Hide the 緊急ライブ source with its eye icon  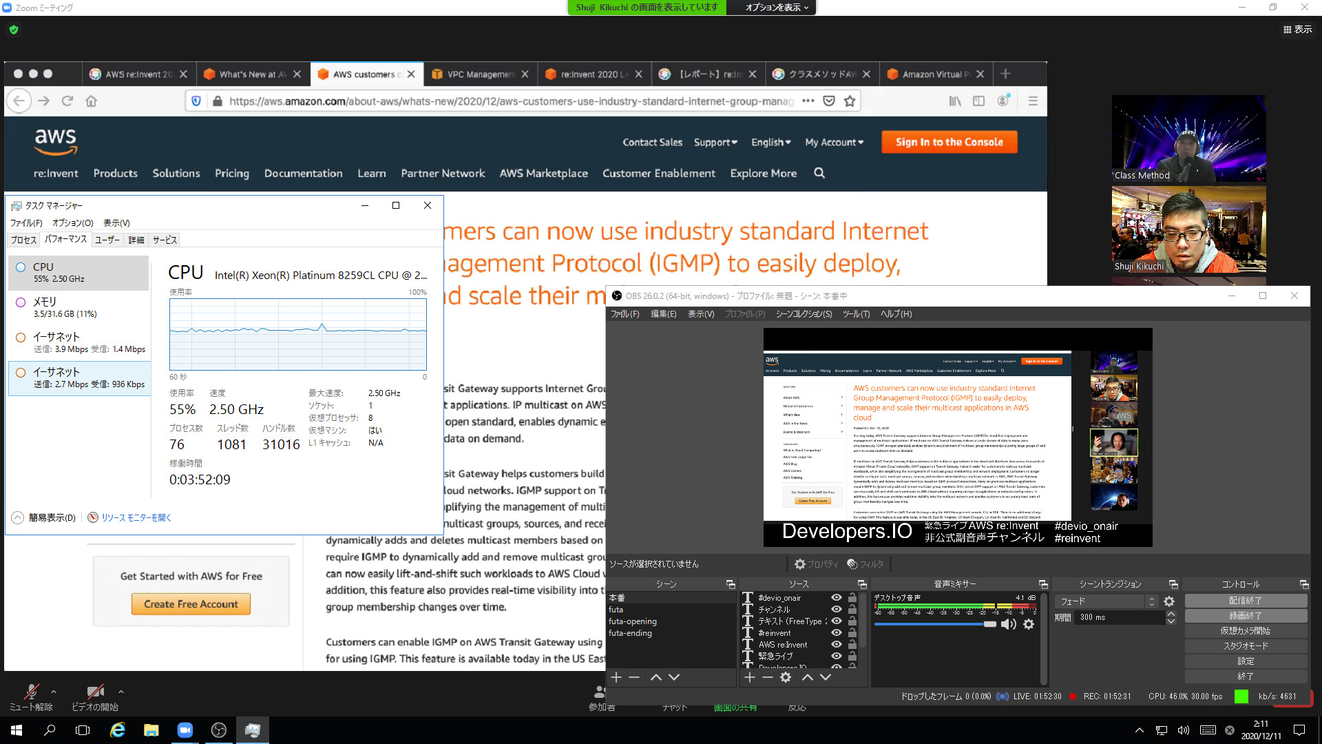(x=837, y=657)
